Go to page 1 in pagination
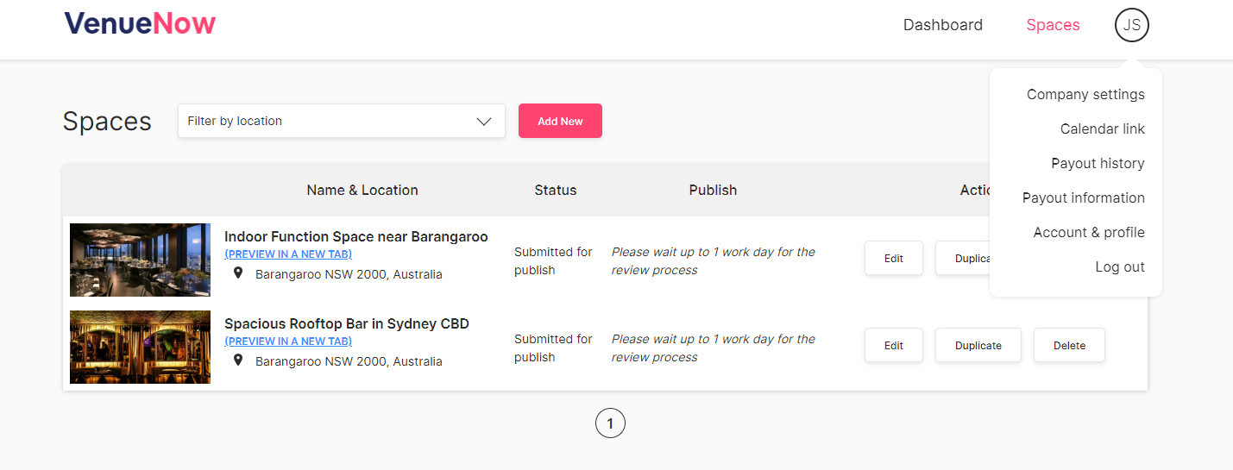The height and width of the screenshot is (470, 1233). click(x=610, y=423)
